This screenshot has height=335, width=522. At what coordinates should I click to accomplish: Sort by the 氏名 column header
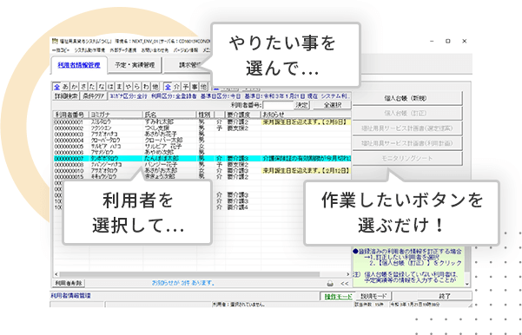[169, 115]
